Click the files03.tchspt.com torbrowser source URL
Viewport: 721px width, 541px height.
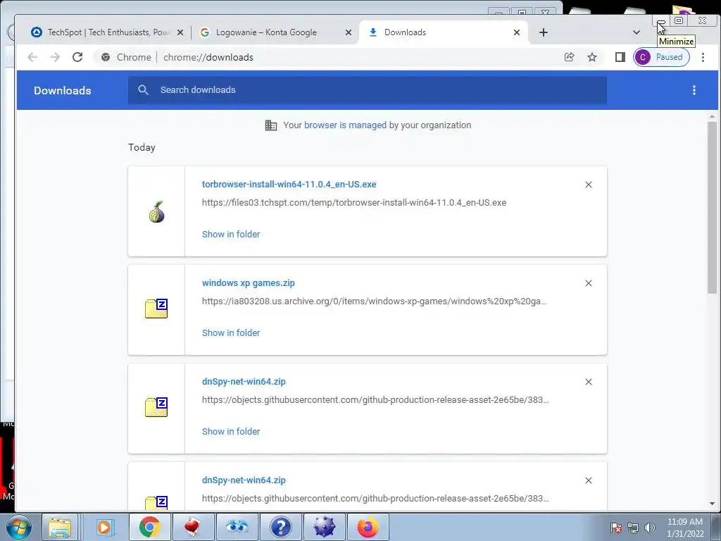pos(354,202)
